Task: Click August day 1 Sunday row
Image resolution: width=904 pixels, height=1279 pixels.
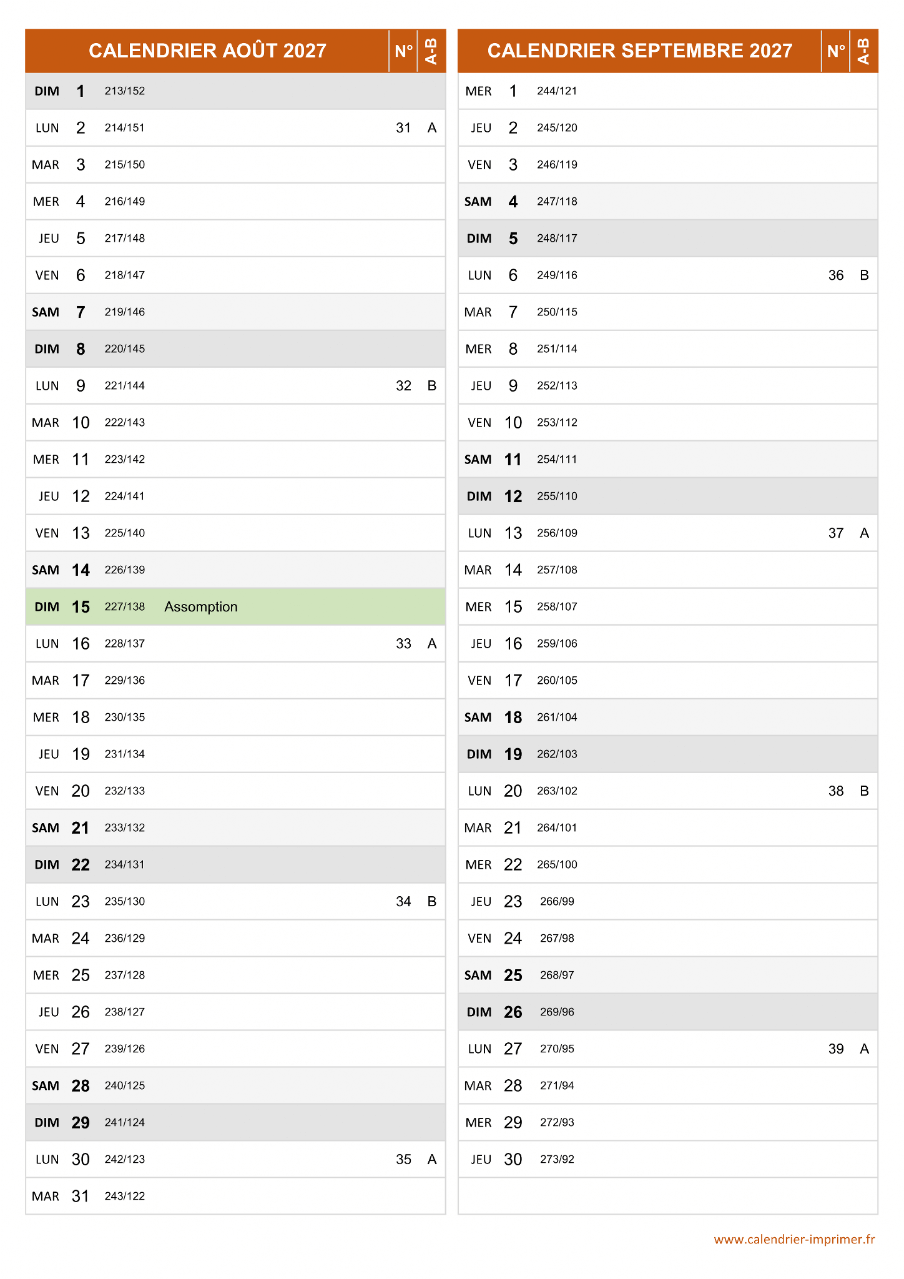Action: [x=235, y=91]
